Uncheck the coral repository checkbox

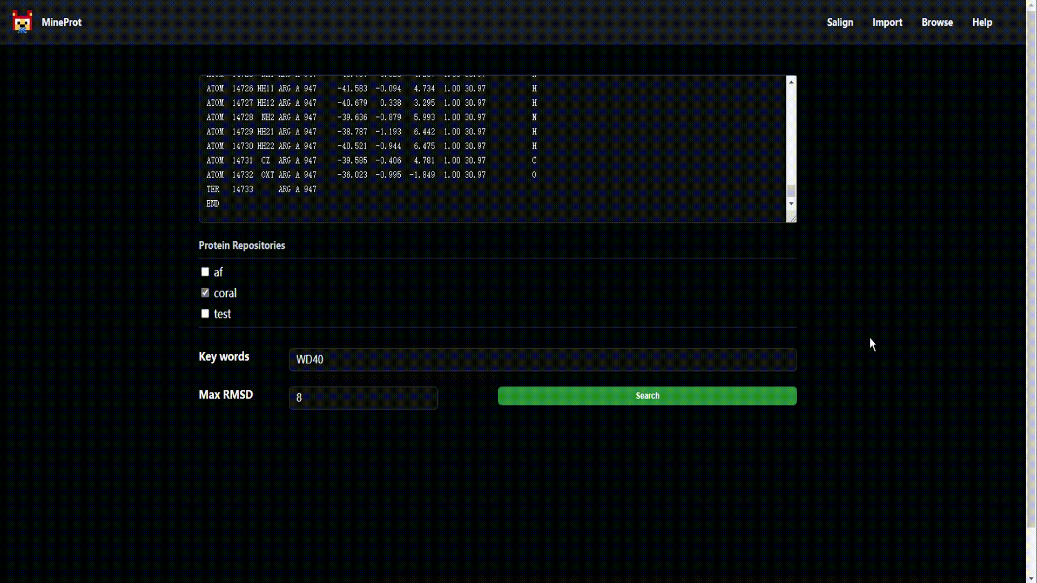205,293
